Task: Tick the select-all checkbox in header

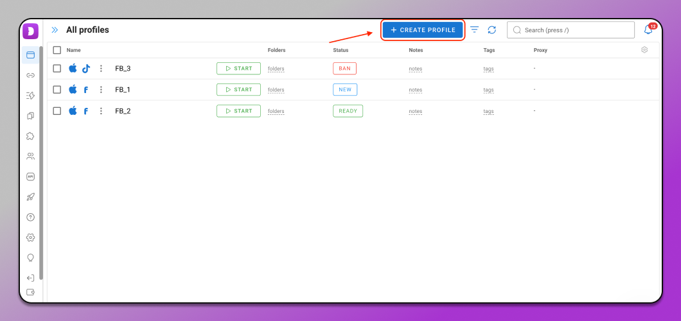Action: click(57, 50)
